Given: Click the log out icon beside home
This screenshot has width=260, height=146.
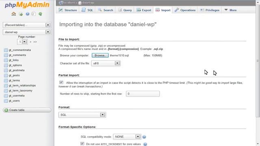Looking at the screenshot, I should 21,14.
